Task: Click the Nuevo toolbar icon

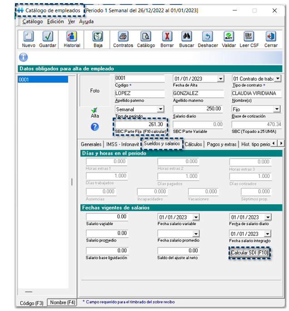Action: coord(28,37)
